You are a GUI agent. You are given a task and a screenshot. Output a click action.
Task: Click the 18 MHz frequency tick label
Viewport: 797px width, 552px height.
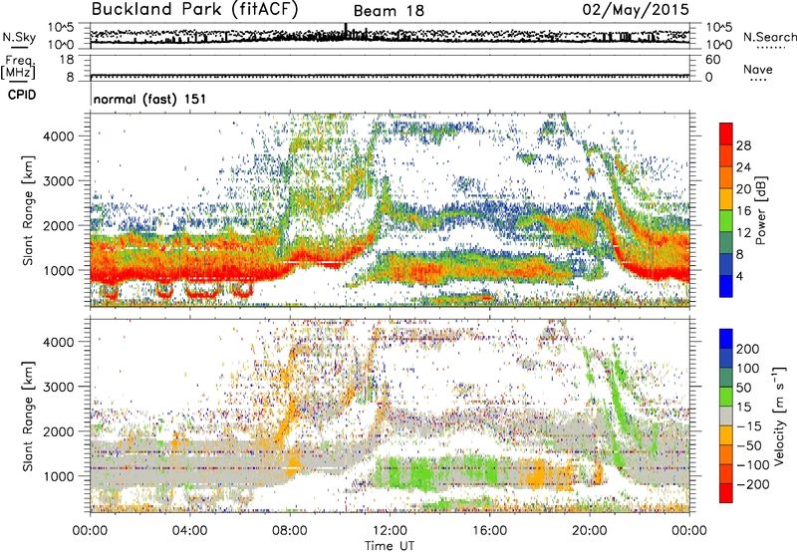point(67,60)
